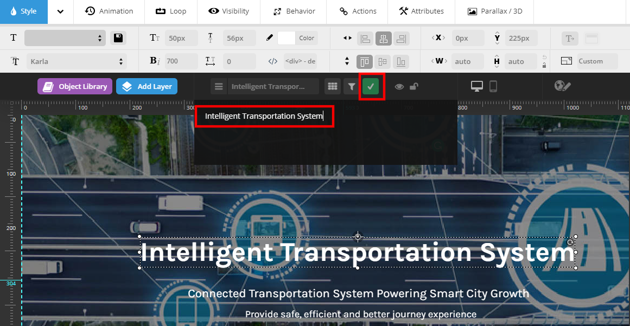Align layer horizontally to the right

pos(402,38)
